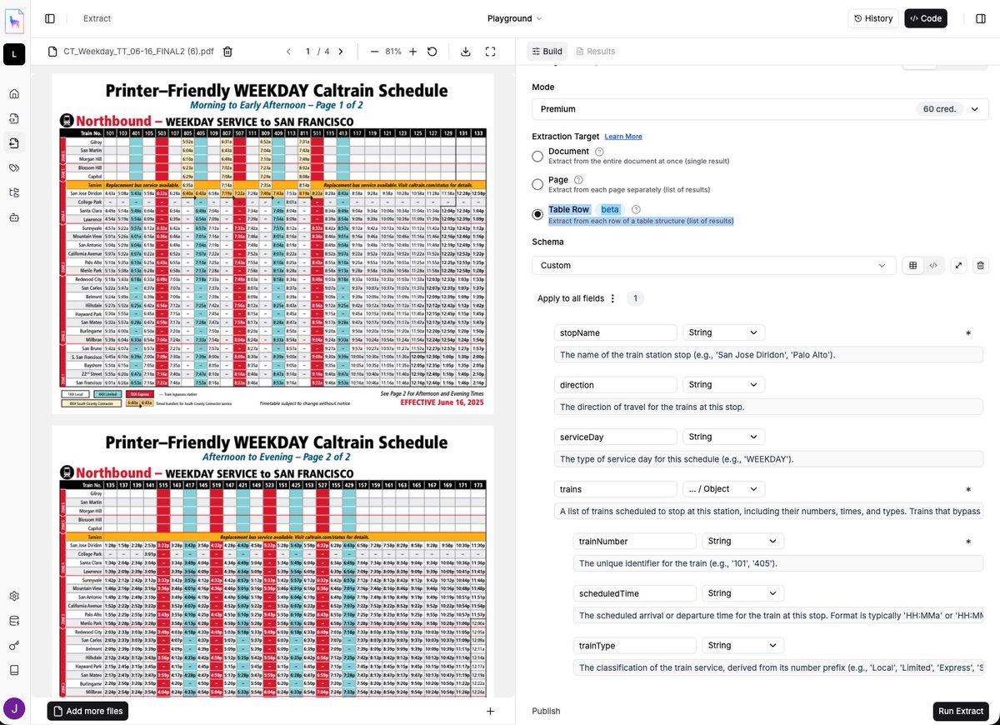Screen dimensions: 1000x725
Task: Select the Document extraction target
Action: (x=537, y=156)
